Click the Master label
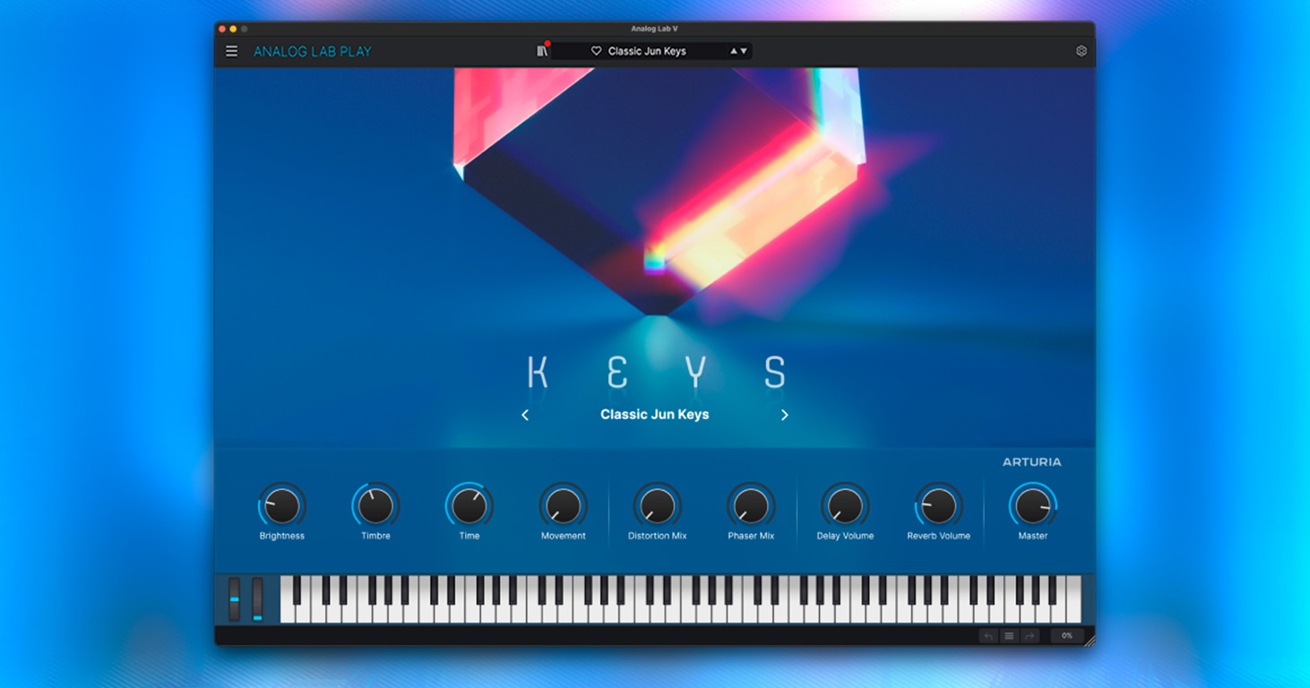1310x688 pixels. pyautogui.click(x=1033, y=536)
